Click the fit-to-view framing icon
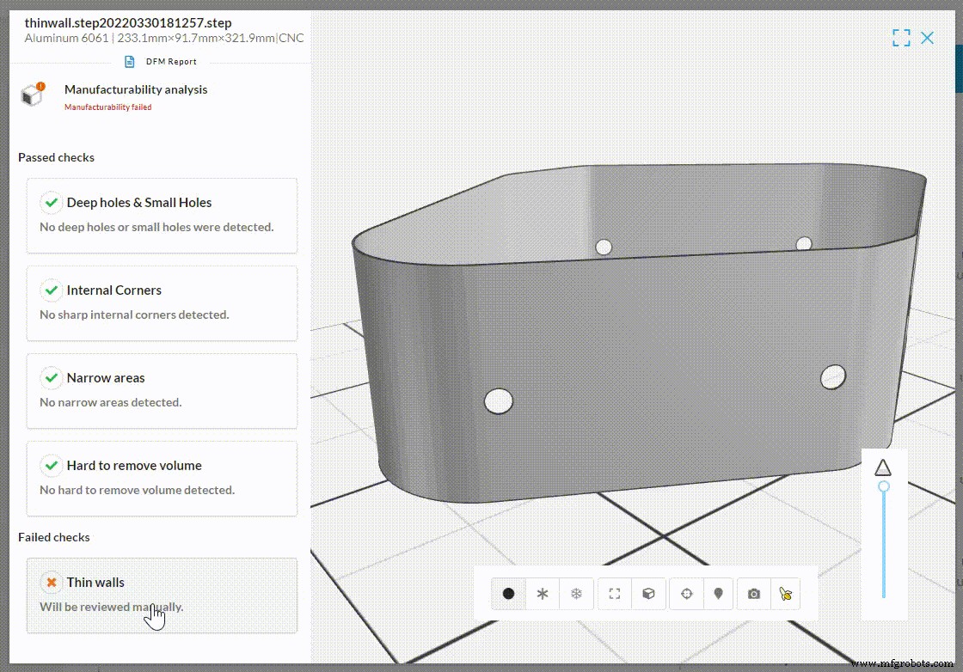Viewport: 963px width, 672px height. (x=614, y=593)
